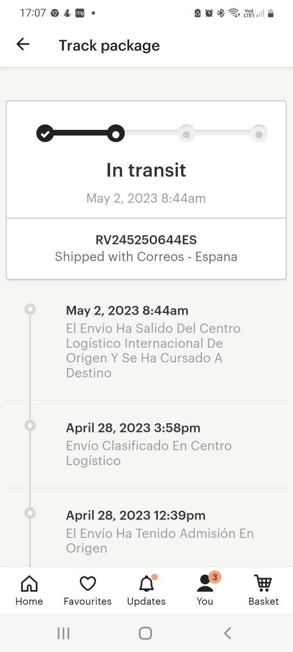Image resolution: width=293 pixels, height=652 pixels.
Task: Tap the In transit status heading
Action: pos(146,170)
